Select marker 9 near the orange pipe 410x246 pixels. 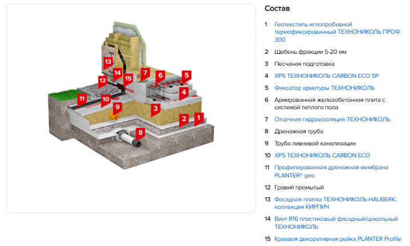[117, 106]
